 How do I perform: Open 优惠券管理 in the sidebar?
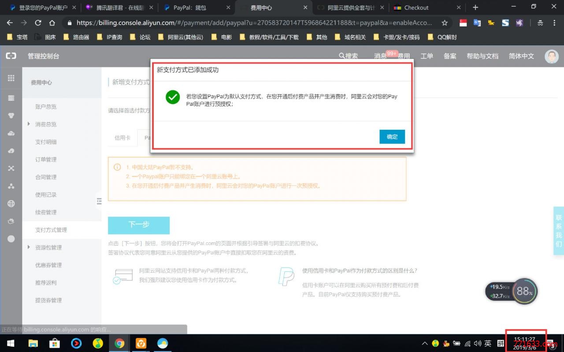(48, 265)
